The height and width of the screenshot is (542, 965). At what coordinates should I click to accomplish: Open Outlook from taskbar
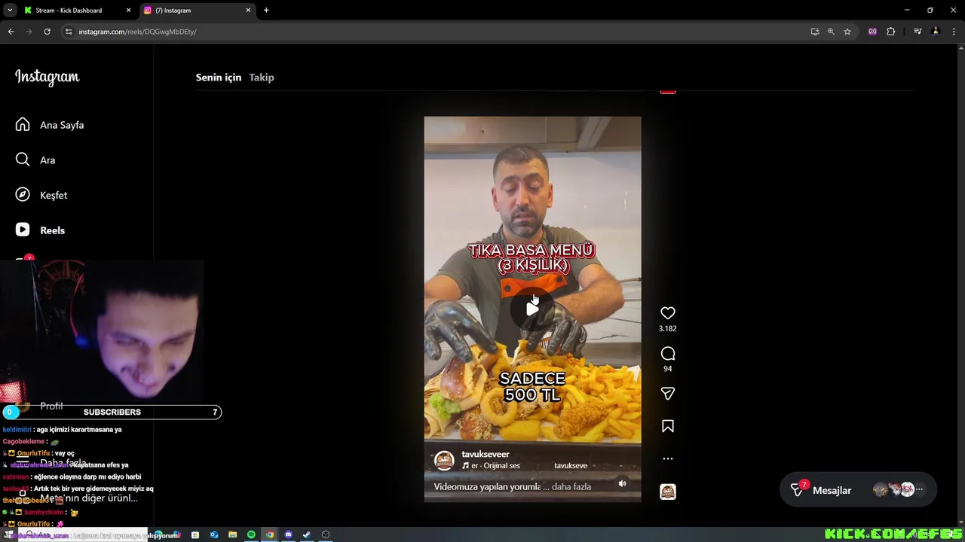[214, 534]
